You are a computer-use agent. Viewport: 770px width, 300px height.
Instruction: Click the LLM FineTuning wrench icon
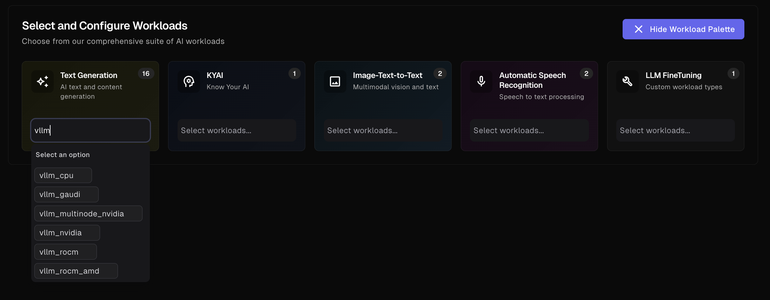click(x=628, y=81)
